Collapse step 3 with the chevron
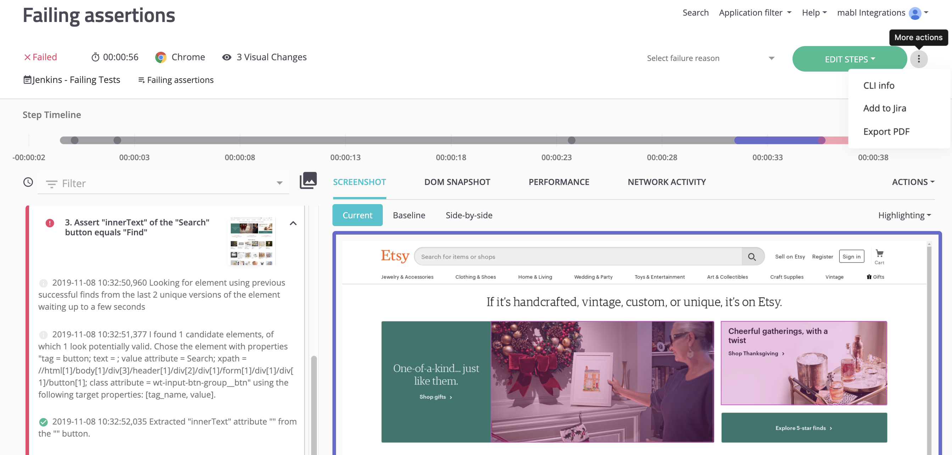 pos(293,223)
